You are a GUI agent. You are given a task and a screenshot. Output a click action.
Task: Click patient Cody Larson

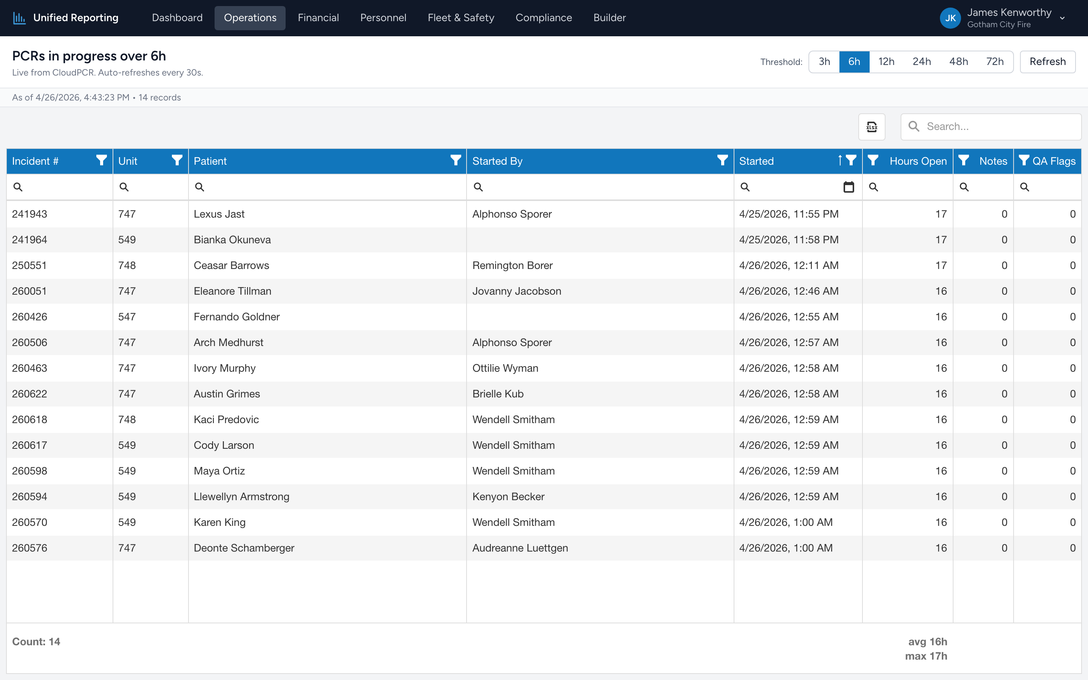click(224, 445)
